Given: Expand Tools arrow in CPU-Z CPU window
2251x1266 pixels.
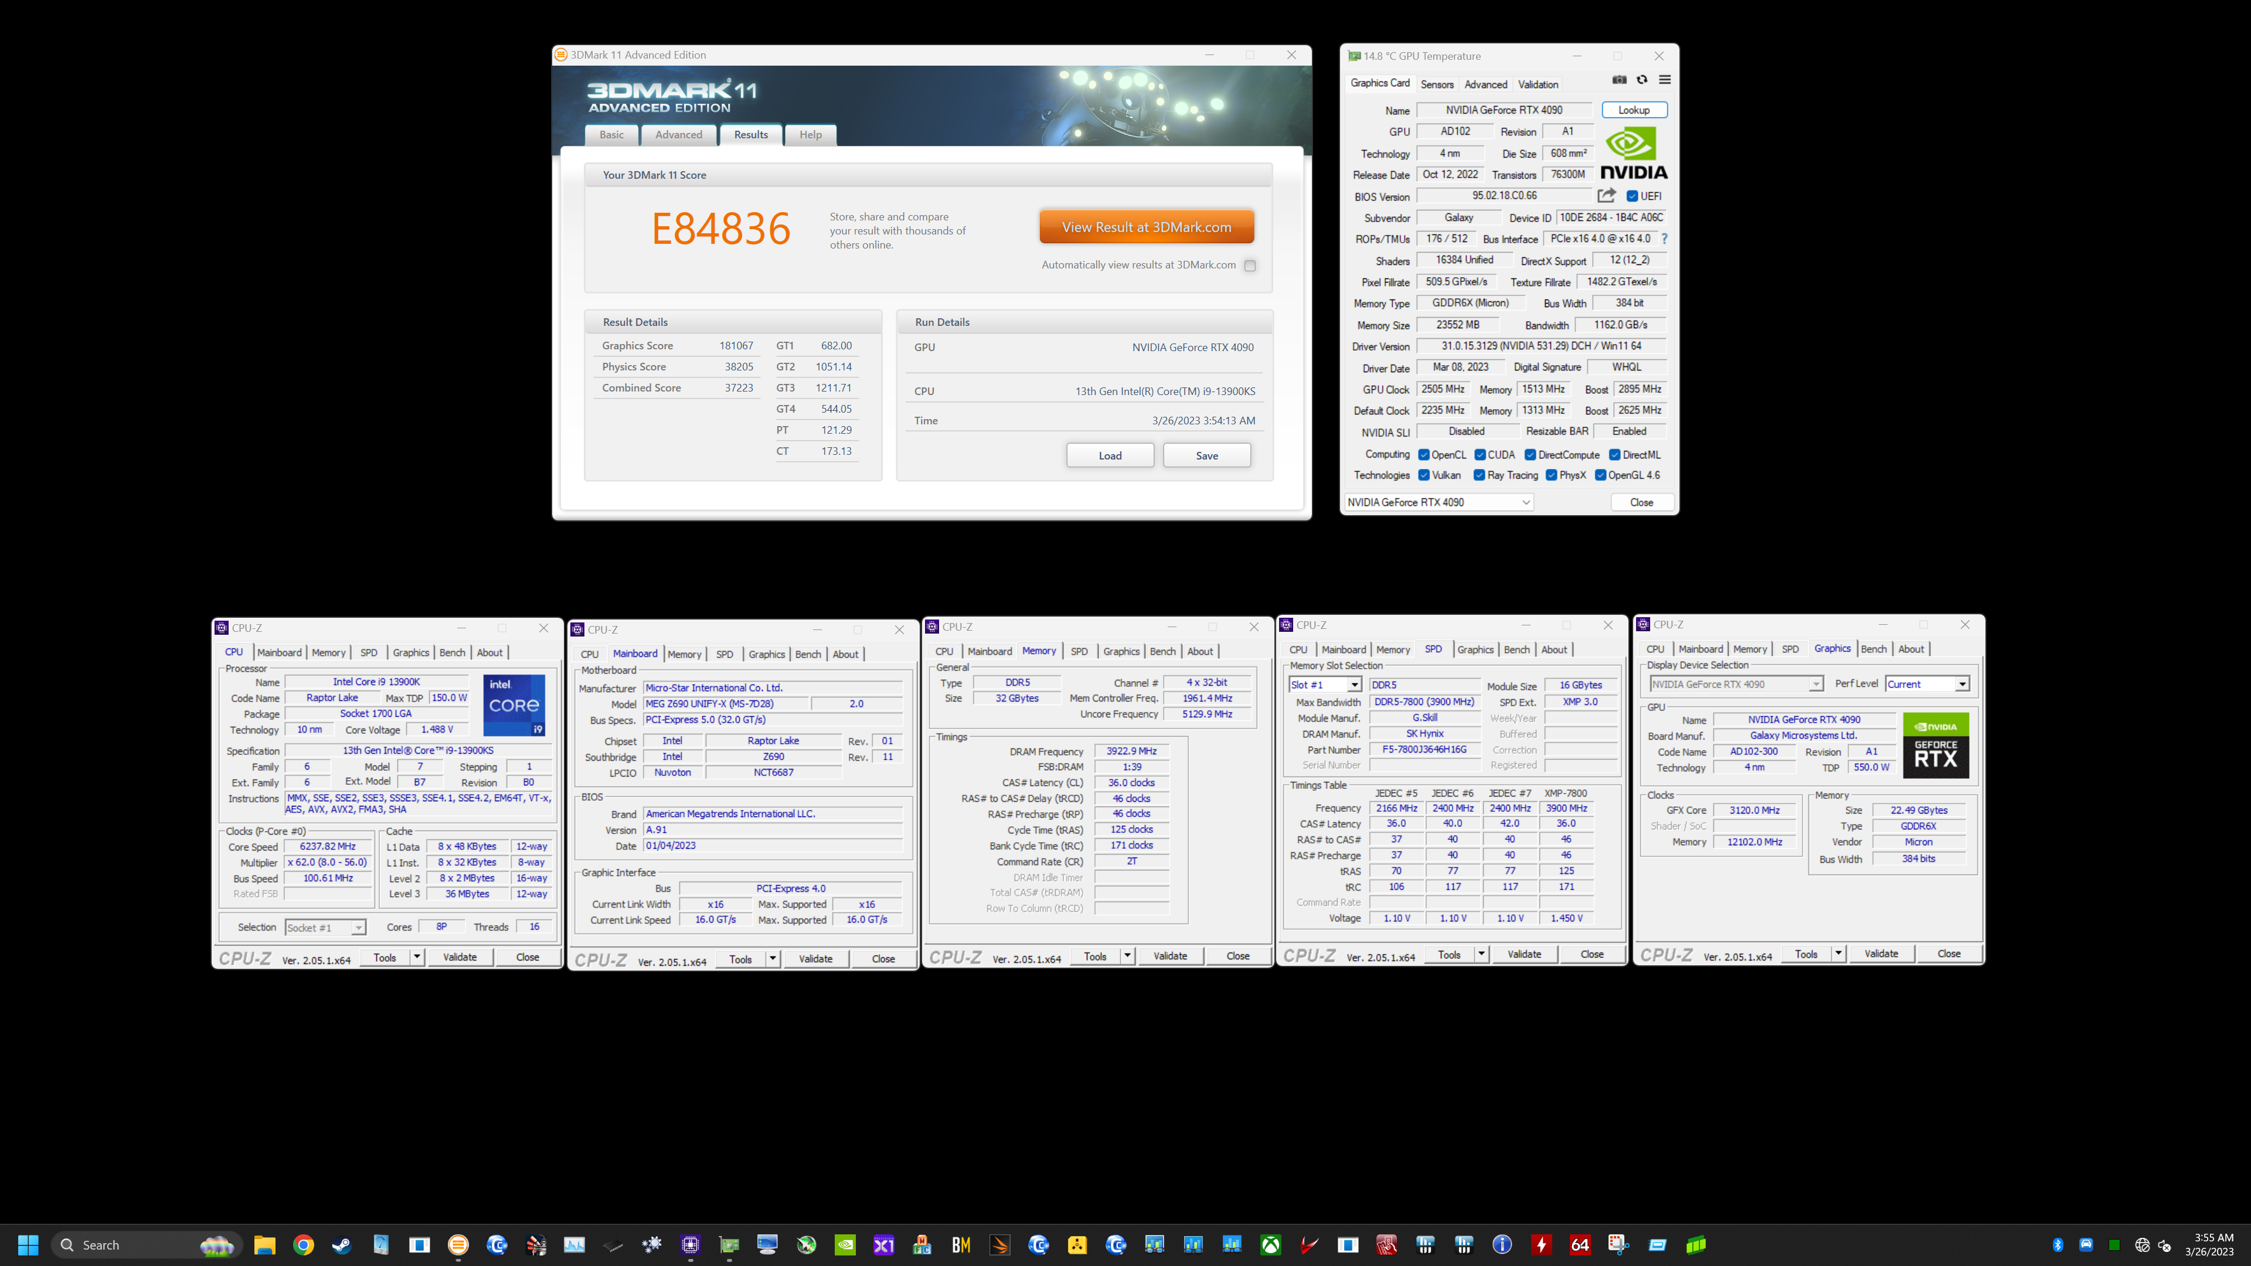Looking at the screenshot, I should [417, 958].
